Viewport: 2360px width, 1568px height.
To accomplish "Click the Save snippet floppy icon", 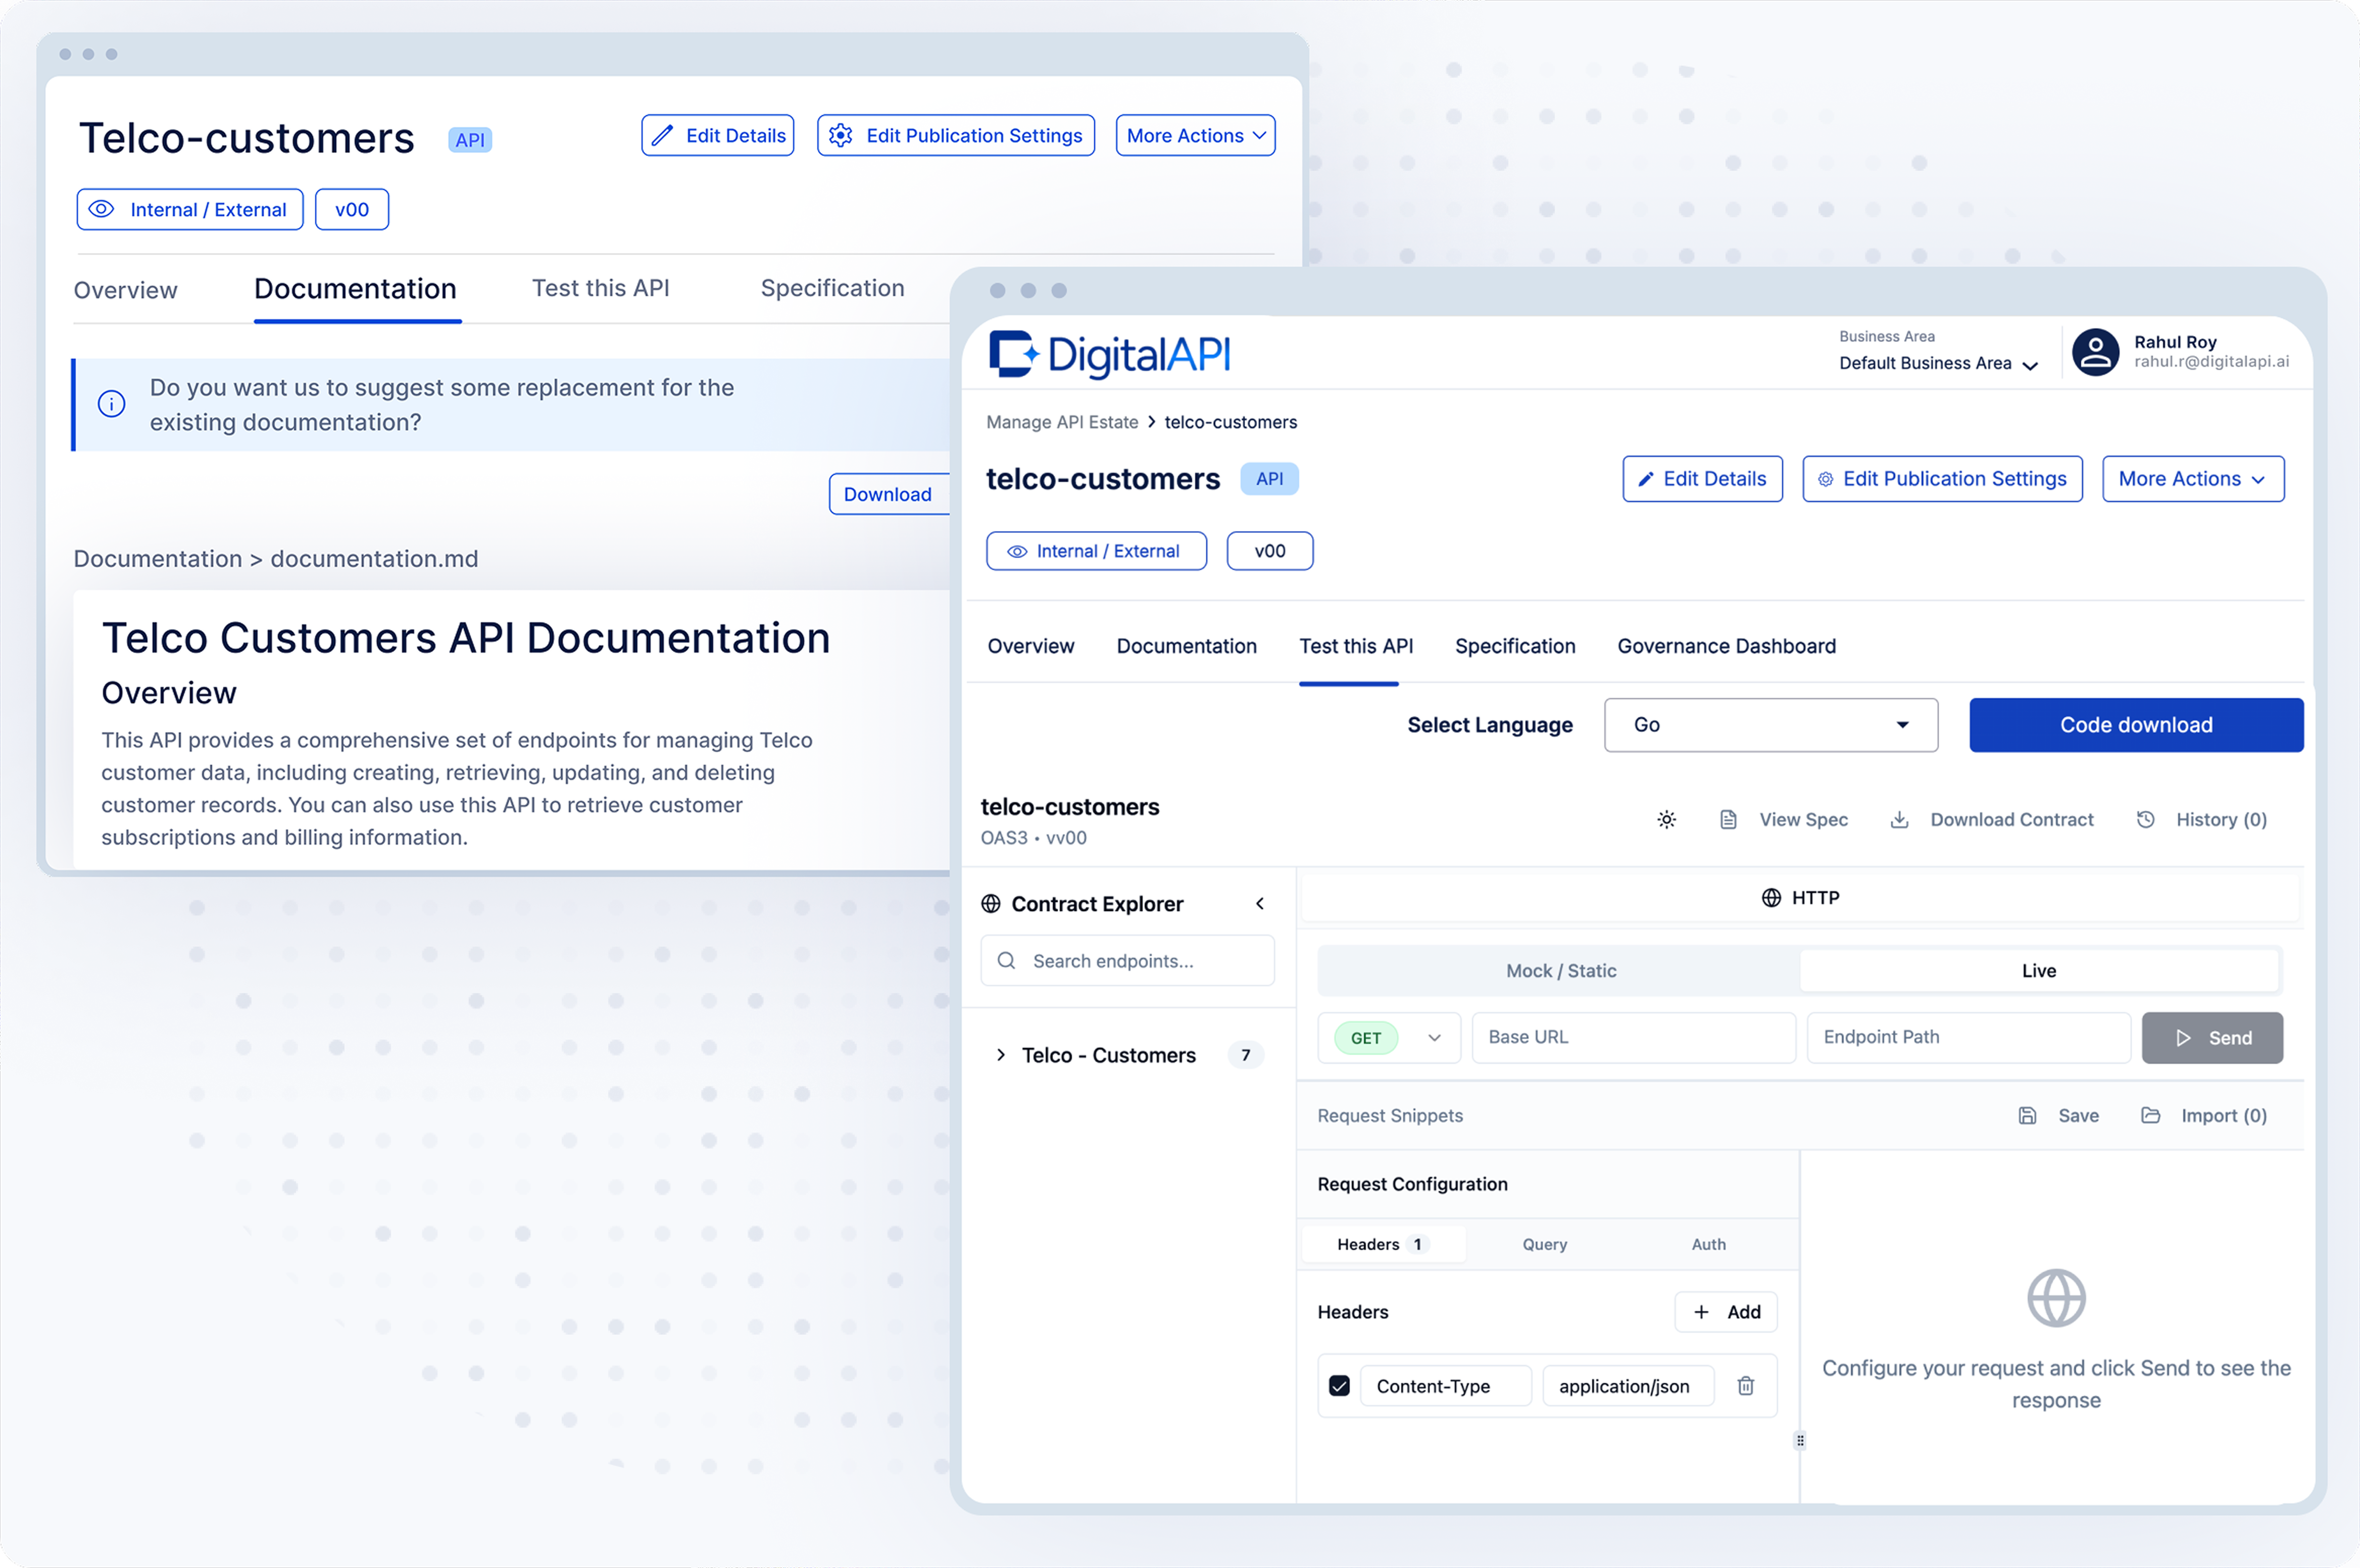I will (x=2027, y=1116).
